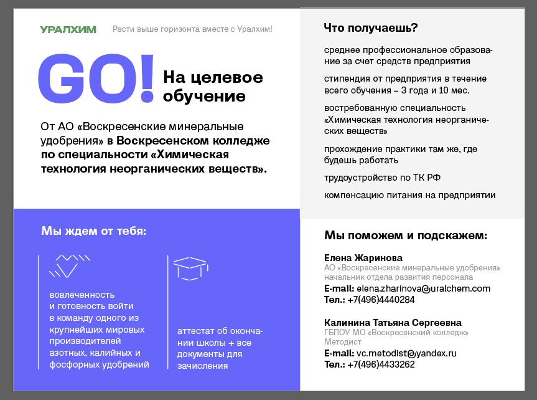Click the text 'ГБПОУ МО «Воскресенский колледж»'
Screen dimensions: 537x400
tap(396, 333)
